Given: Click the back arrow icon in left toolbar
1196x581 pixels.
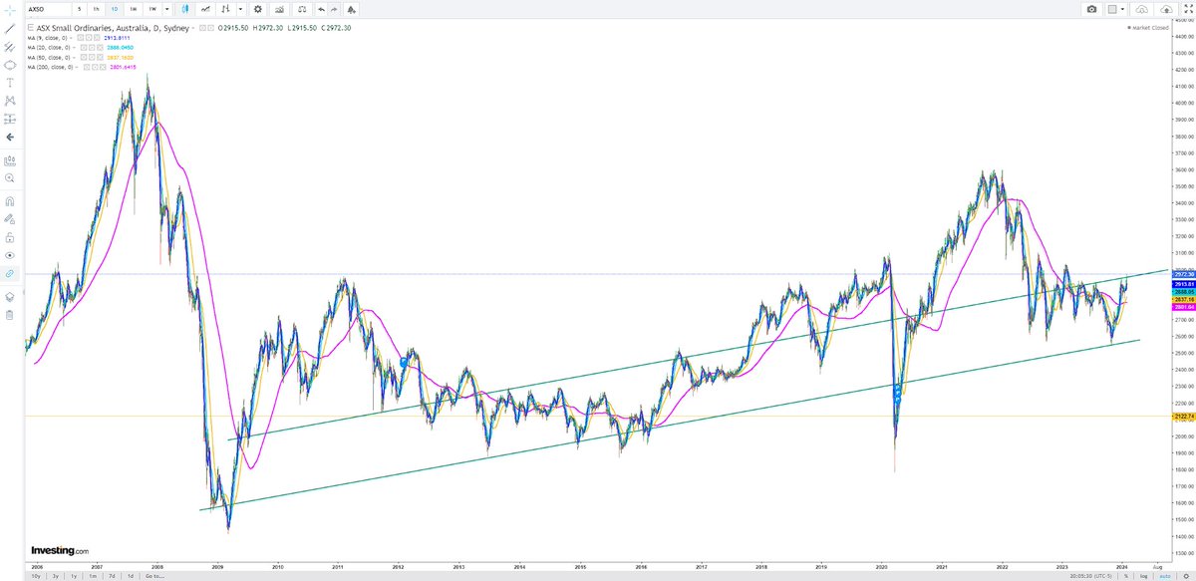Looking at the screenshot, I should coord(10,137).
